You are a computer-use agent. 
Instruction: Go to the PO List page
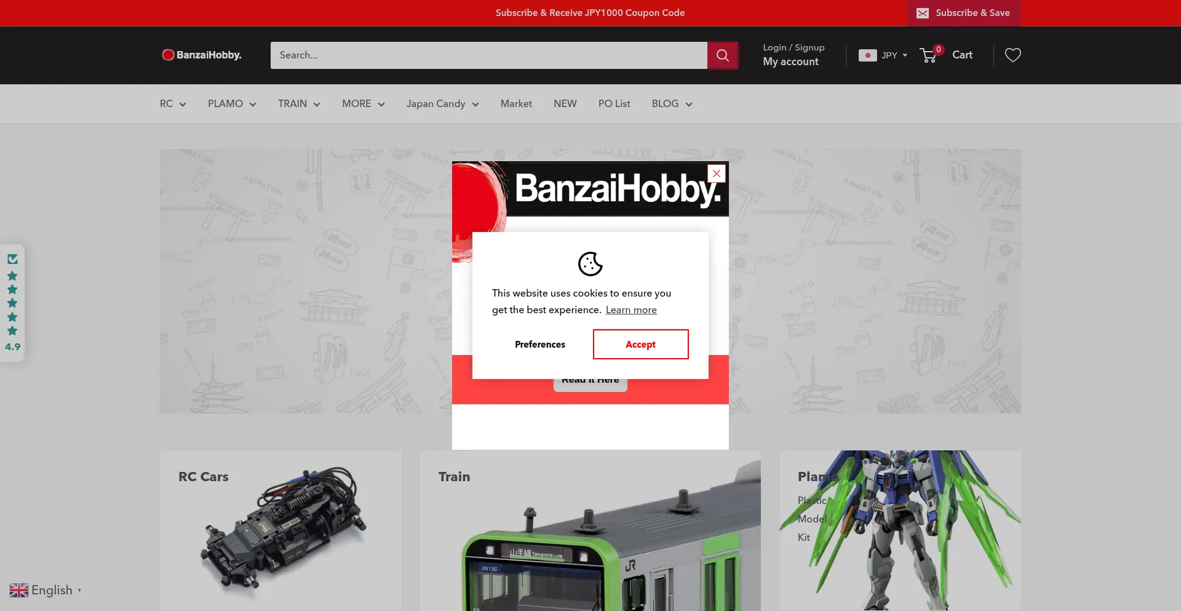coord(614,104)
